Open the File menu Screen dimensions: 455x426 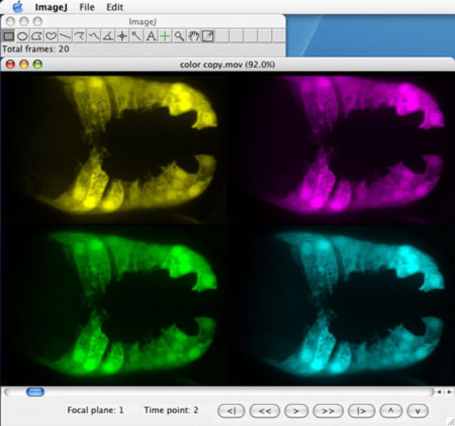[87, 7]
